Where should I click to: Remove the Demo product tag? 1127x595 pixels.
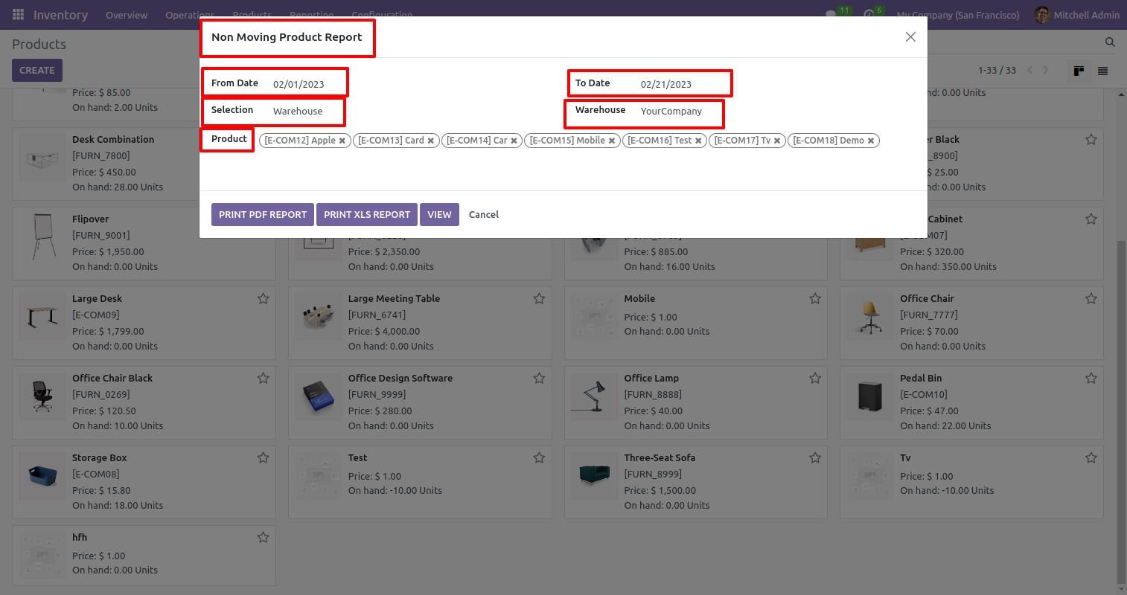click(871, 141)
